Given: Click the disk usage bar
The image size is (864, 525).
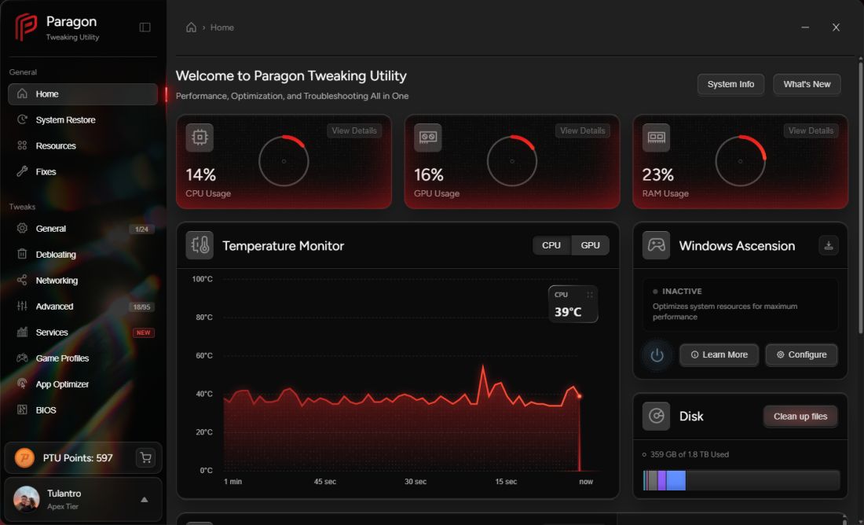Looking at the screenshot, I should pos(741,480).
